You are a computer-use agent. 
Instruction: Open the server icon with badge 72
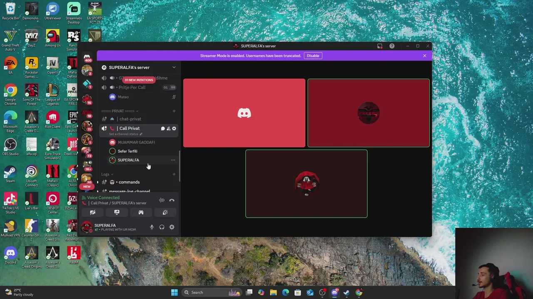click(x=87, y=152)
